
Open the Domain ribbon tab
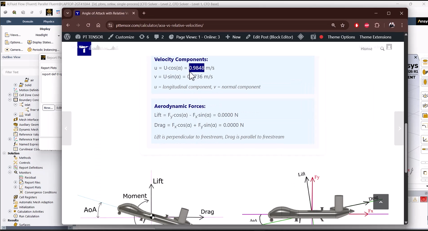pyautogui.click(x=28, y=21)
